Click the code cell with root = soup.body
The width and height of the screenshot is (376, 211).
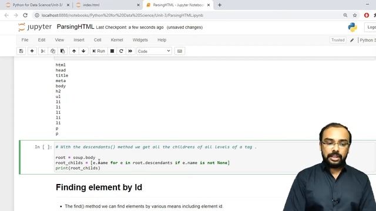click(214, 157)
